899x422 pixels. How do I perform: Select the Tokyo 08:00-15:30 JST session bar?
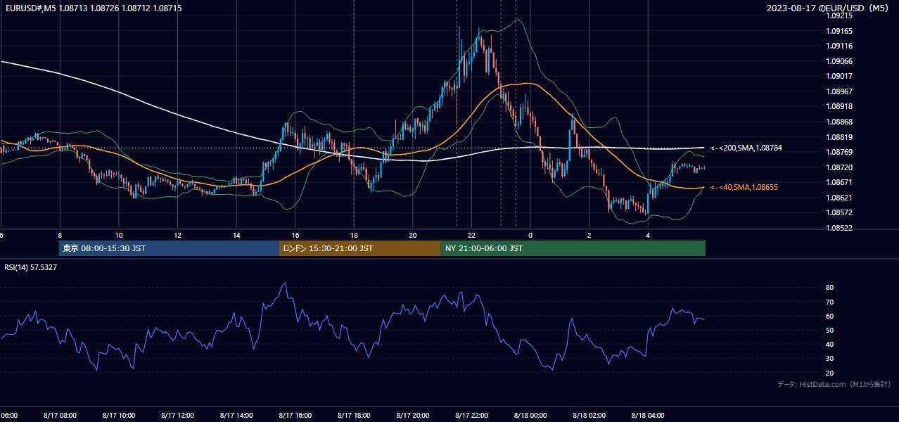click(170, 248)
